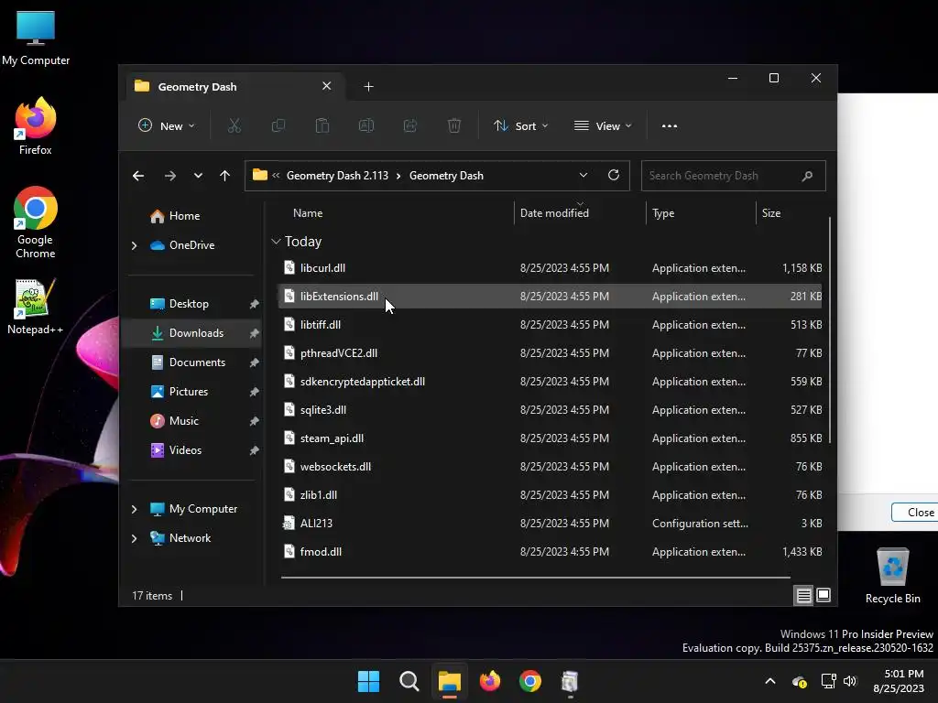The height and width of the screenshot is (703, 938).
Task: Click File Explorer taskbar icon
Action: pyautogui.click(x=449, y=681)
